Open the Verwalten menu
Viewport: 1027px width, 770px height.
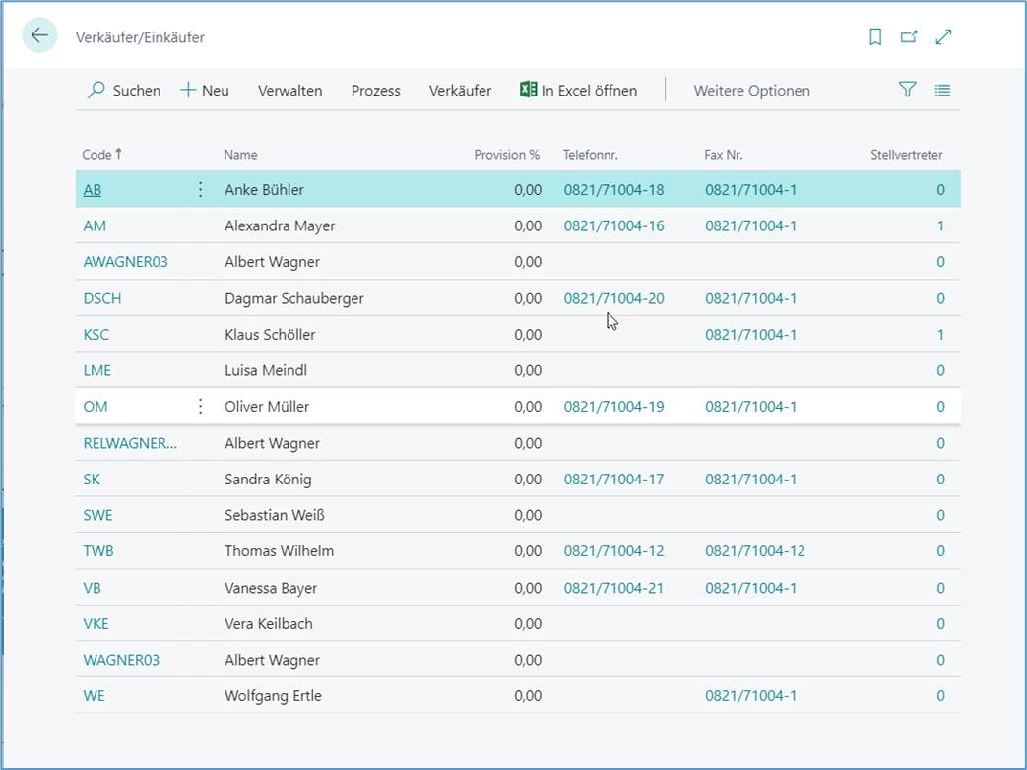pyautogui.click(x=289, y=91)
